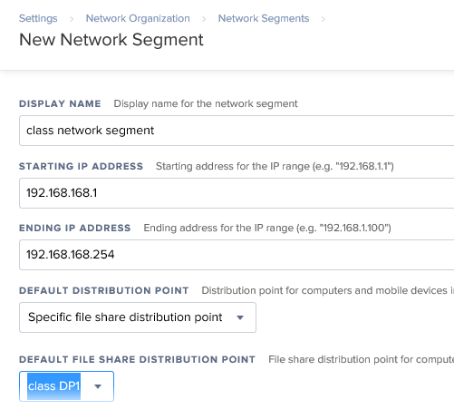
Task: Click the STARTING IP ADDRESS label
Action: [81, 166]
